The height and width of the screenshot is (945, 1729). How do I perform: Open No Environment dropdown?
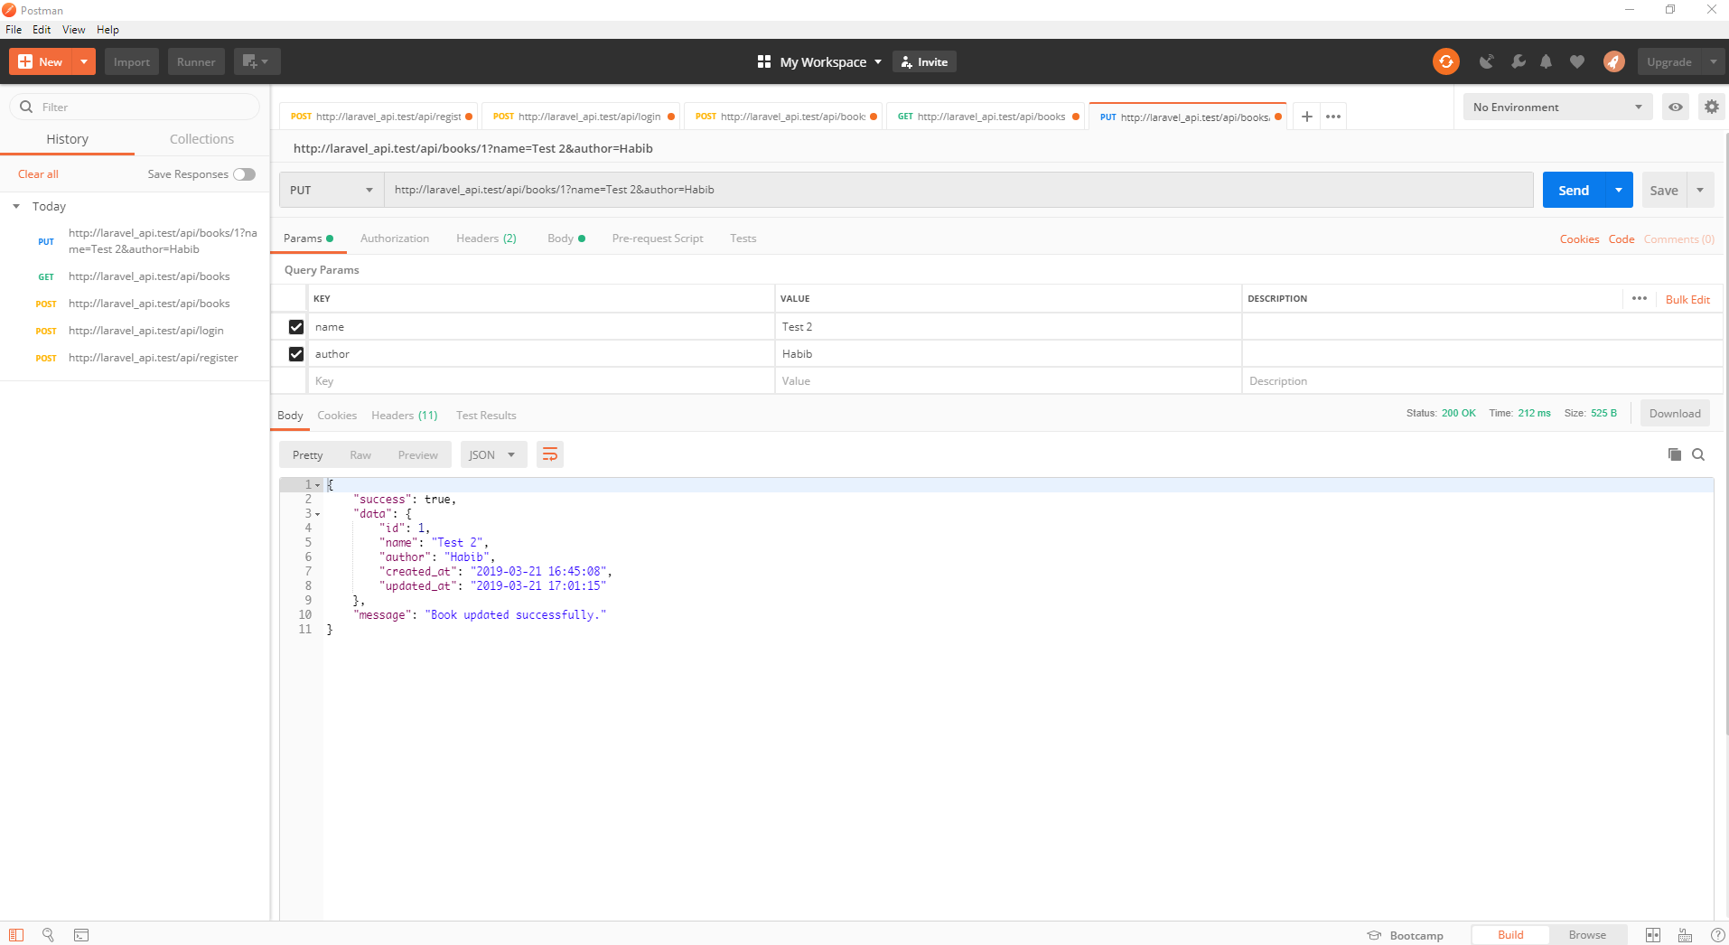coord(1557,107)
